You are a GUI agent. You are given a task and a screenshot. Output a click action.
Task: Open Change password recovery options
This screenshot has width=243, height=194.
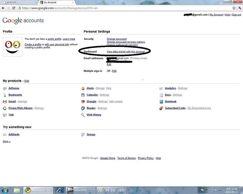[x=126, y=42]
